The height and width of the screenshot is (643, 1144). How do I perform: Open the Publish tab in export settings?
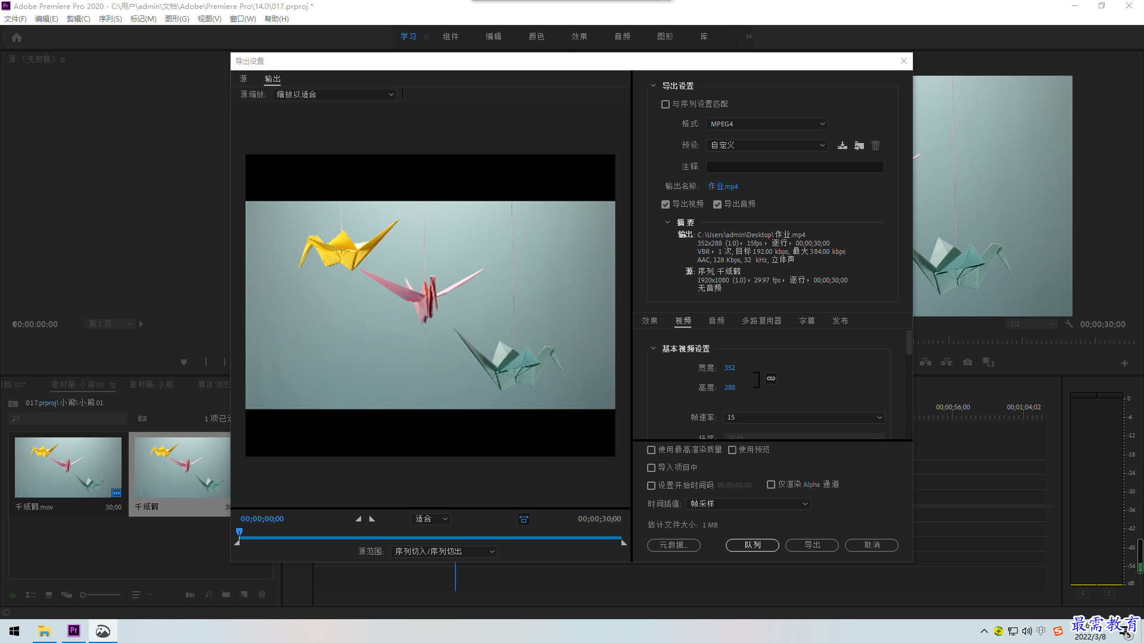840,321
